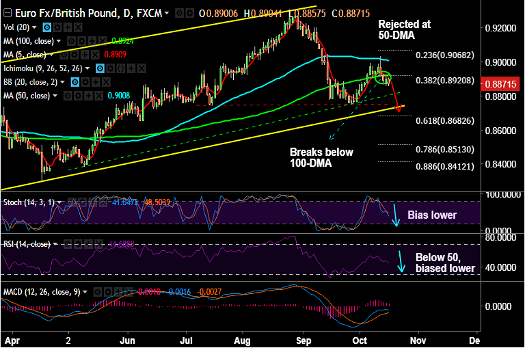Toggle visibility of MACD indicator

pyautogui.click(x=98, y=292)
